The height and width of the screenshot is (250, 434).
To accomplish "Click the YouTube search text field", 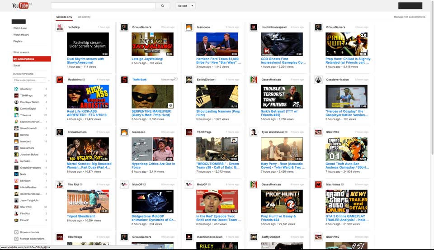I will point(103,6).
